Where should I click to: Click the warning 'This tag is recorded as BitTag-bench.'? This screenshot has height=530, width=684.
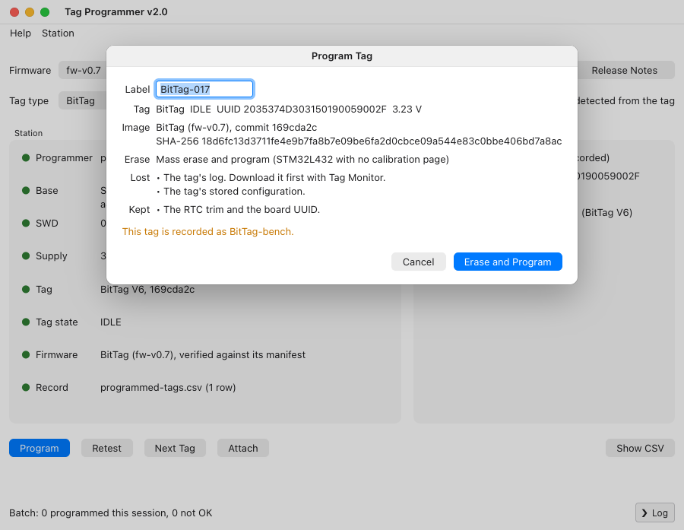coord(207,231)
